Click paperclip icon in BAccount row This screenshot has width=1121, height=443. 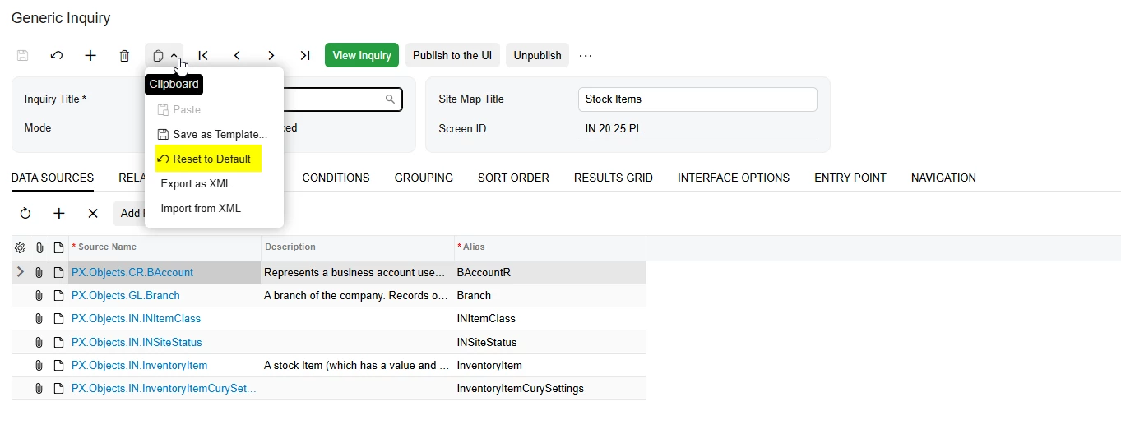(x=39, y=272)
